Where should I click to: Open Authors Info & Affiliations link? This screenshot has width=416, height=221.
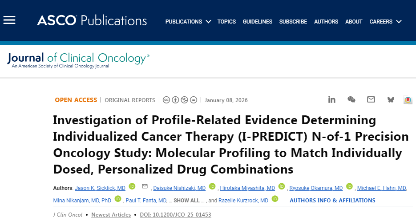(x=332, y=201)
